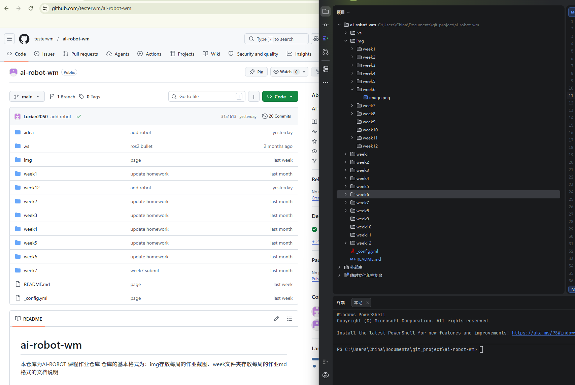This screenshot has width=575, height=385.
Task: Click browser address bar URL
Action: click(92, 8)
